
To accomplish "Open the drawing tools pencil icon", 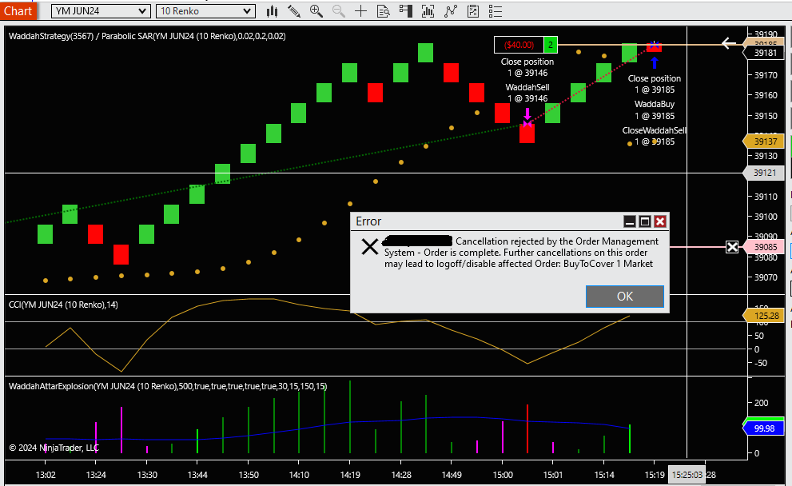I will coord(294,11).
